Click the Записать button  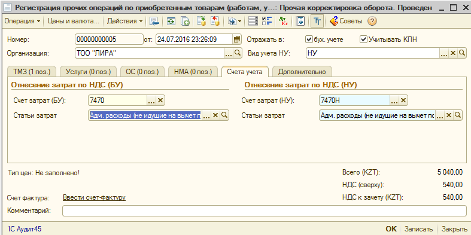419,229
